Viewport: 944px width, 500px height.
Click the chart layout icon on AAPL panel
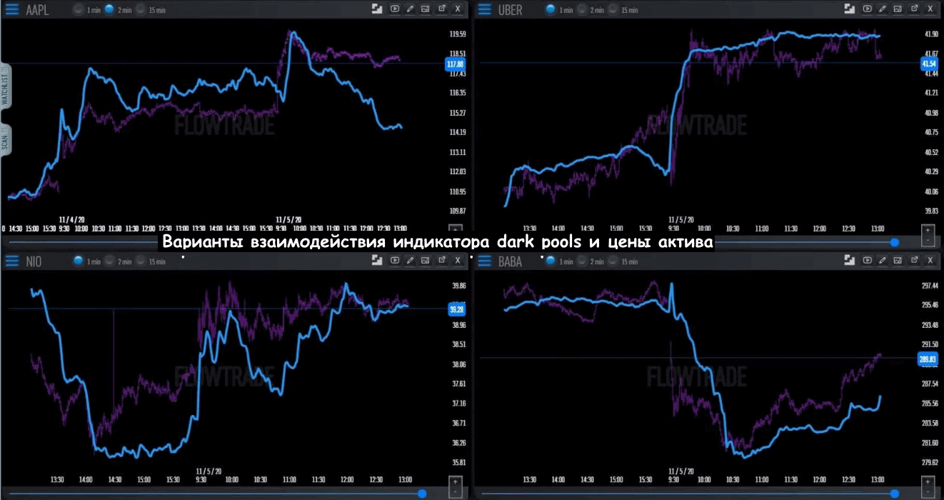(378, 9)
